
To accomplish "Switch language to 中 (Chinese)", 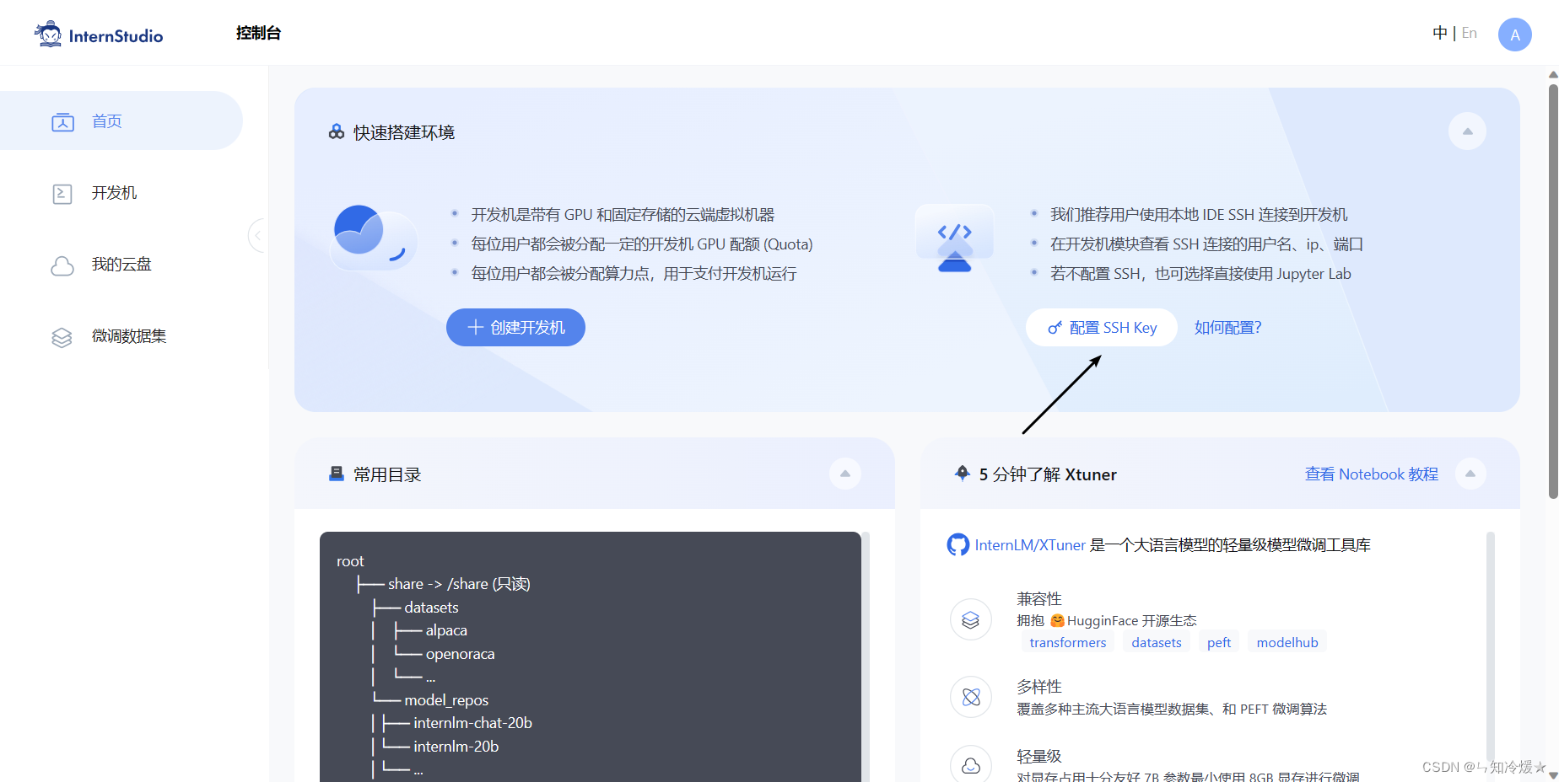I will (1439, 33).
